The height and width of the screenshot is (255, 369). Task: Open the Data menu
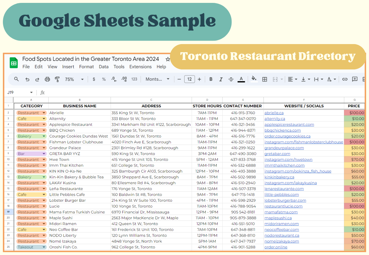(x=104, y=67)
